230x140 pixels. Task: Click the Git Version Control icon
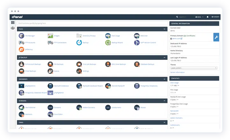(137, 42)
